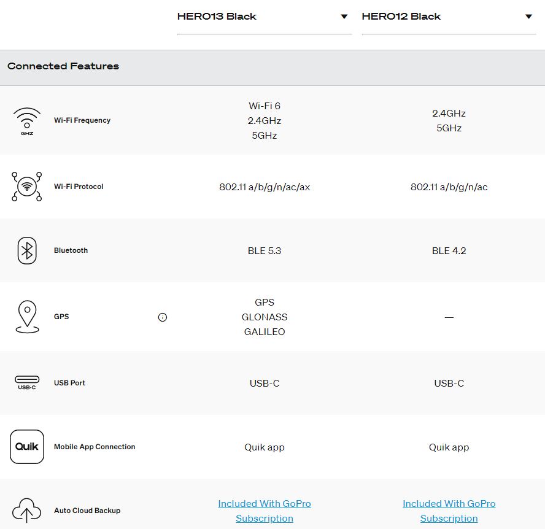Click HERO12 GPS dash value
This screenshot has width=545, height=529.
pos(449,317)
